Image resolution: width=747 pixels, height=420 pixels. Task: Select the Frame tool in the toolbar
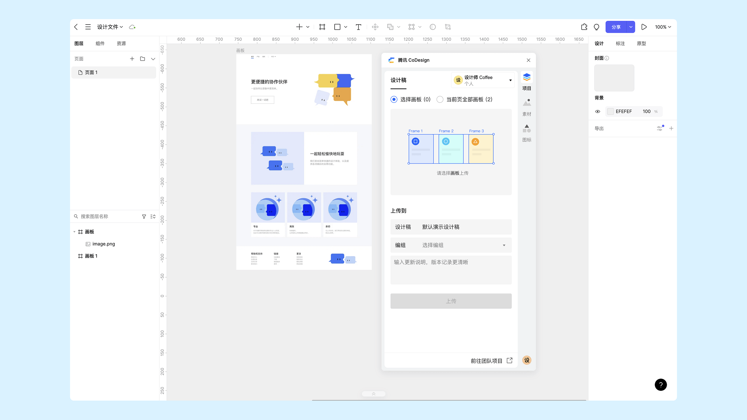pyautogui.click(x=322, y=27)
